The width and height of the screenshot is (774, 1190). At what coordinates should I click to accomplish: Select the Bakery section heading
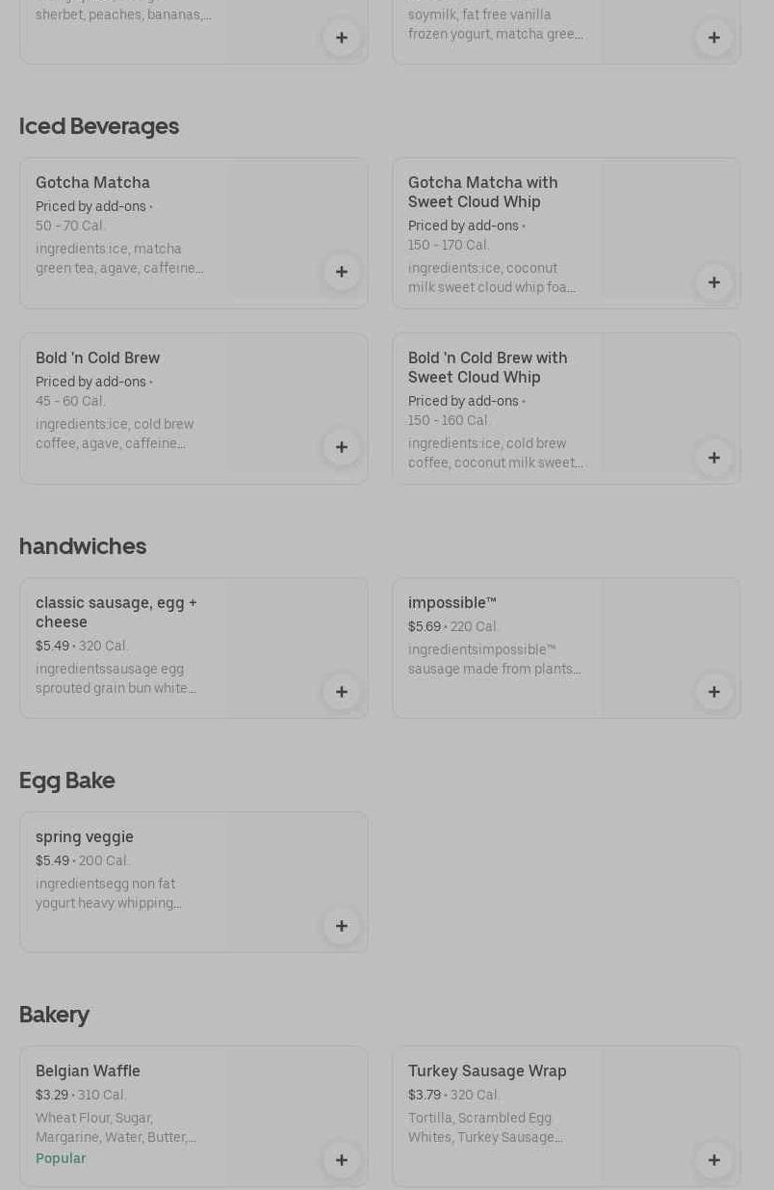pos(54,1015)
